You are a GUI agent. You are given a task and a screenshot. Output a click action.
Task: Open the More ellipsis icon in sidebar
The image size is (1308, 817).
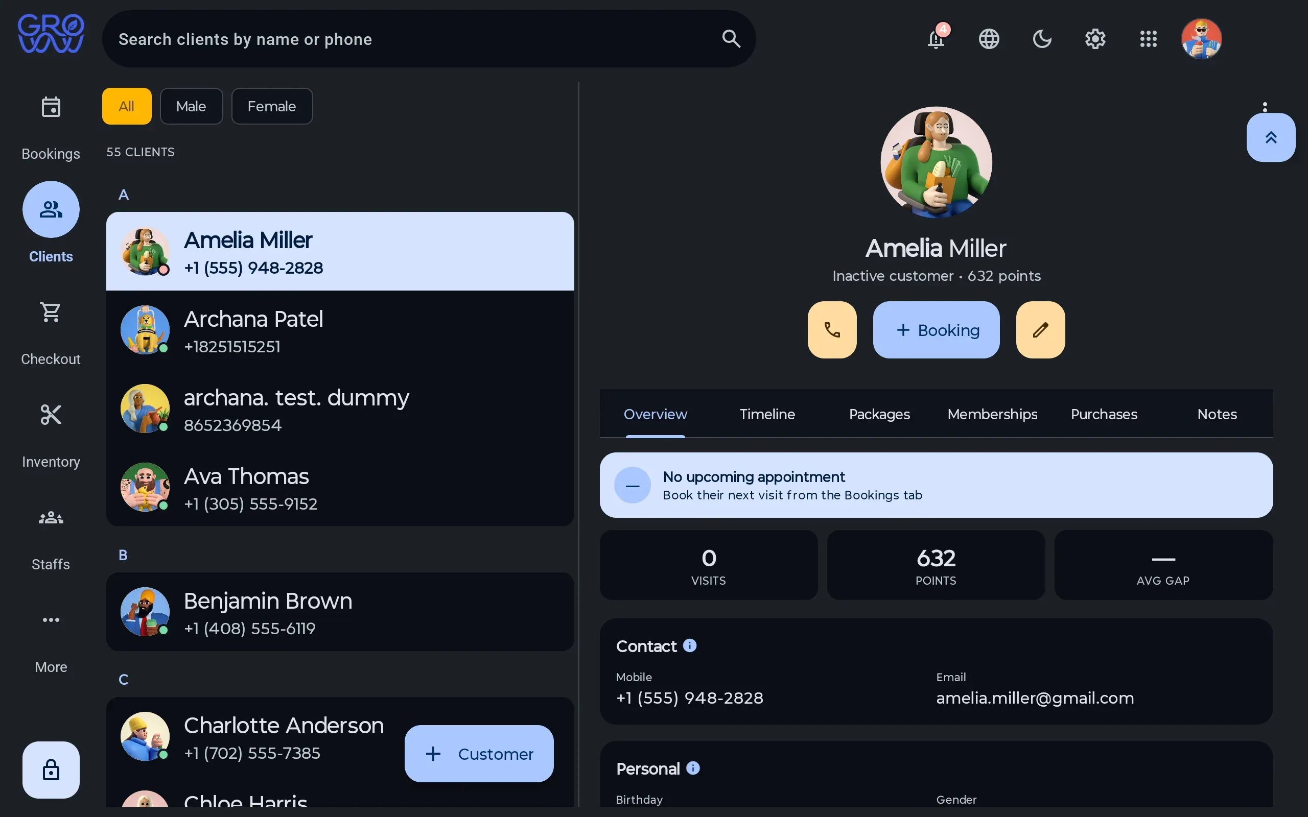51,620
